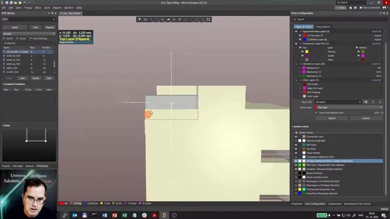Open the Place menu
This screenshot has height=219, width=390.
38,8
